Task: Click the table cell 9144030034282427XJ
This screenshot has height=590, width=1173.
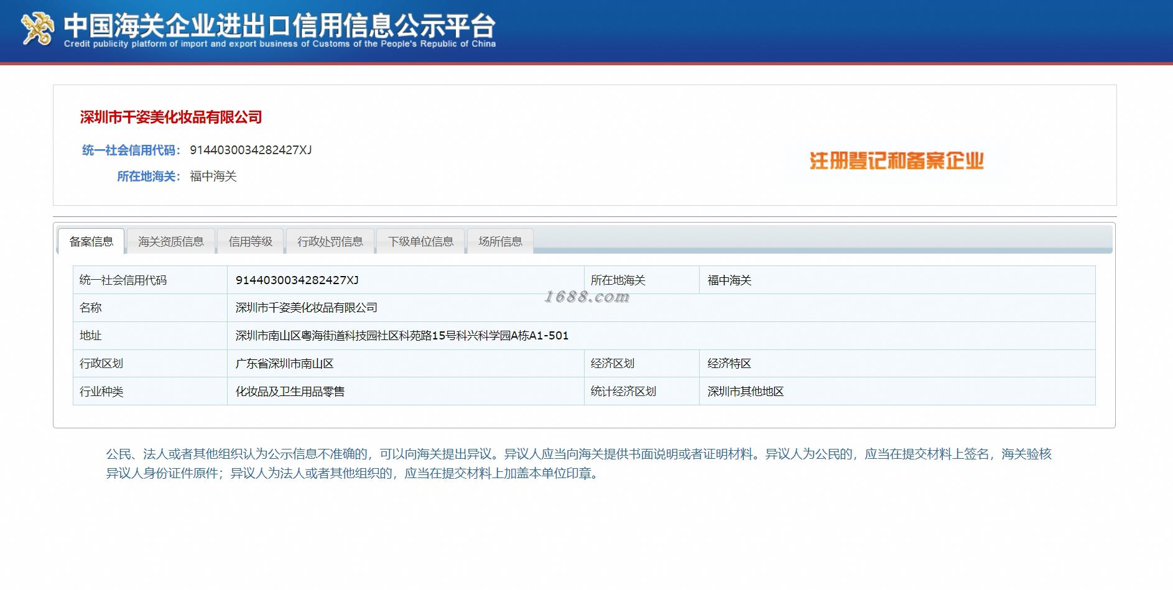Action: [x=297, y=280]
